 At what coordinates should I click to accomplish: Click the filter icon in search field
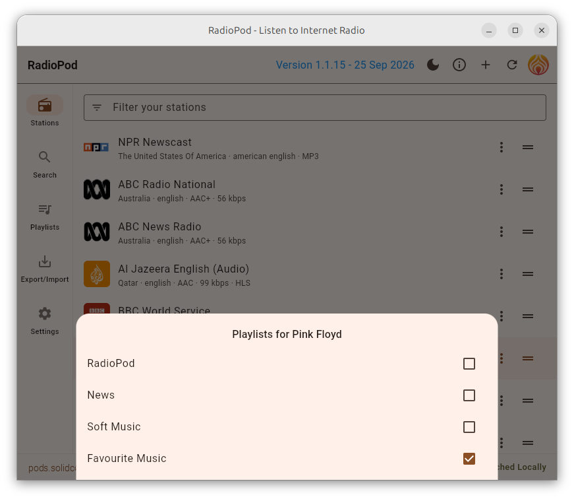pyautogui.click(x=97, y=108)
